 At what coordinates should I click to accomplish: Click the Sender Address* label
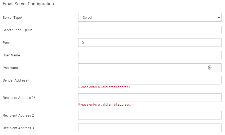(x=16, y=80)
